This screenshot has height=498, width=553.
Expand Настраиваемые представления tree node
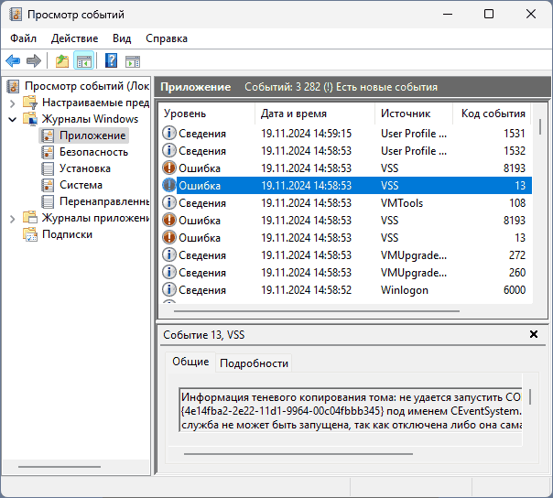[12, 103]
